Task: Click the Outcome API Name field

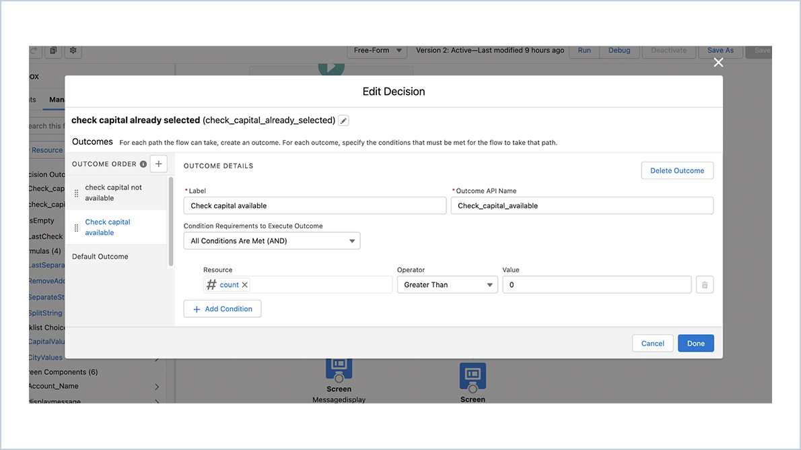Action: [582, 206]
